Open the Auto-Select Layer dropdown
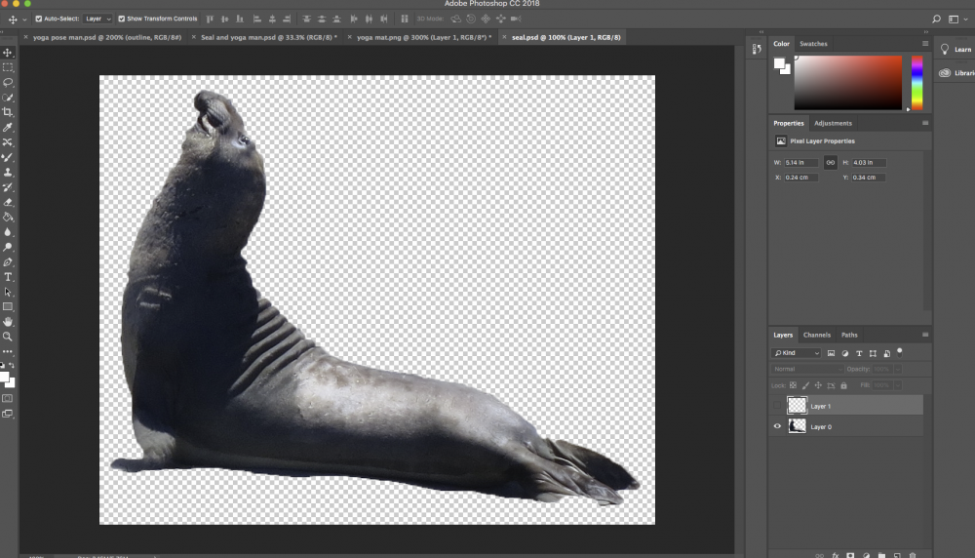This screenshot has width=975, height=558. click(97, 19)
